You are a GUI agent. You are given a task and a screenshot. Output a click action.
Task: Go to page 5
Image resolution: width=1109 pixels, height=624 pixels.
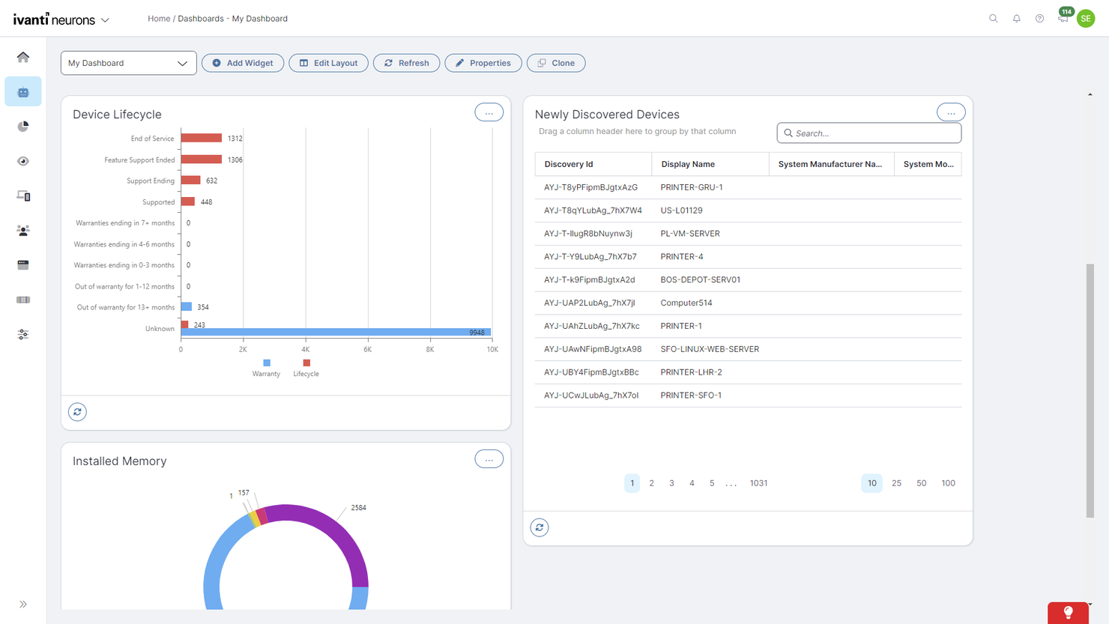point(712,483)
